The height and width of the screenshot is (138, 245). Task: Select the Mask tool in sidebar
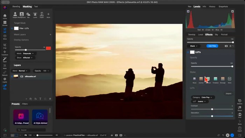5,67
